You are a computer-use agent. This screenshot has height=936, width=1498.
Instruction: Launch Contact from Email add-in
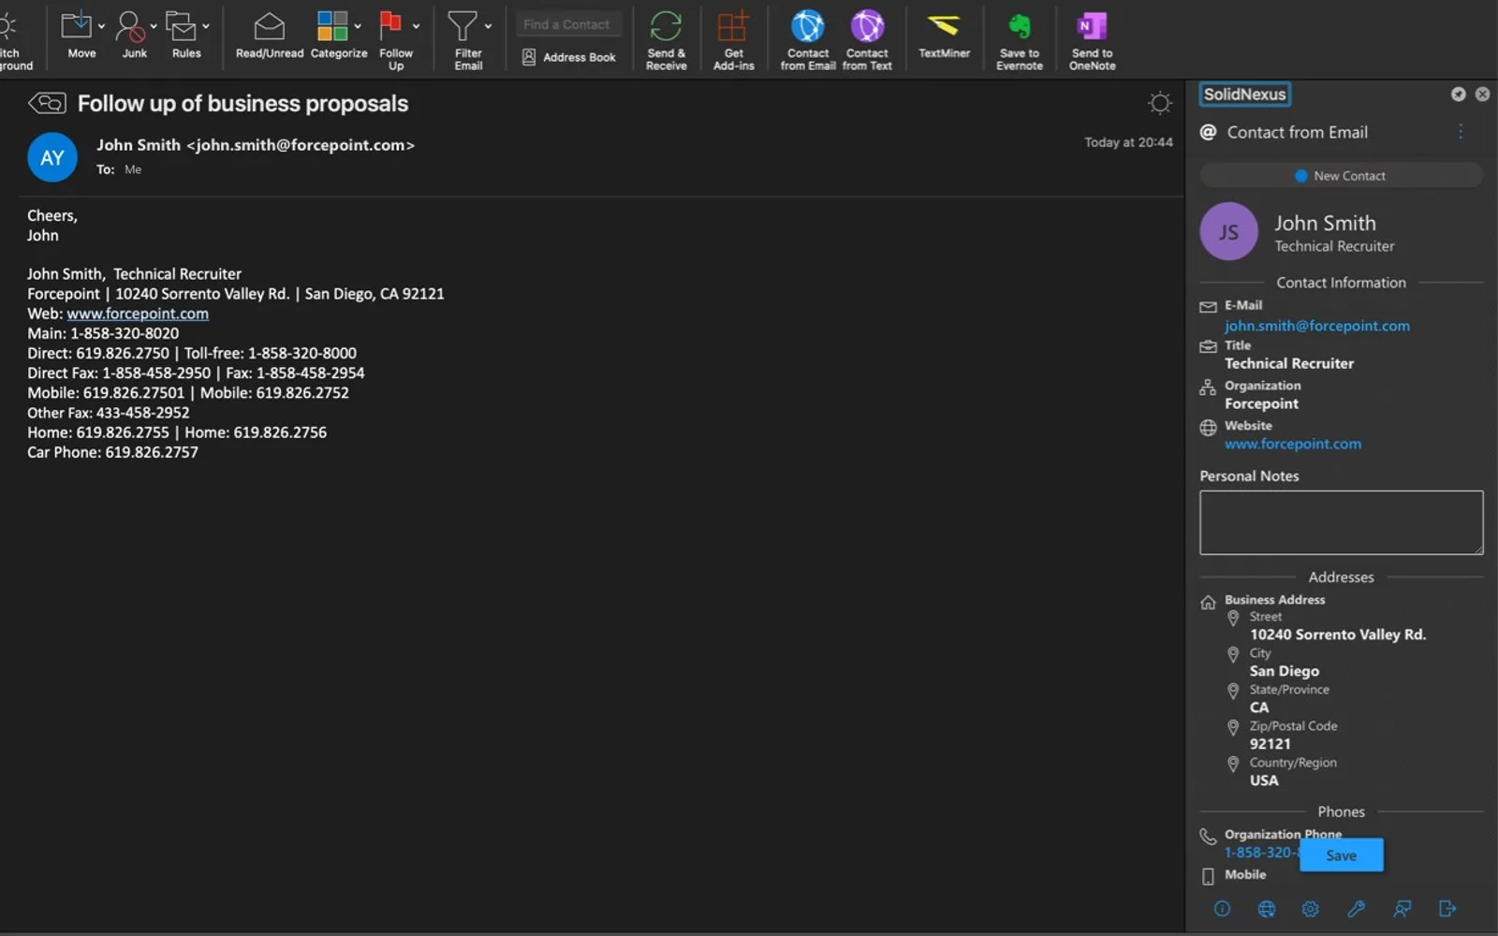click(807, 39)
